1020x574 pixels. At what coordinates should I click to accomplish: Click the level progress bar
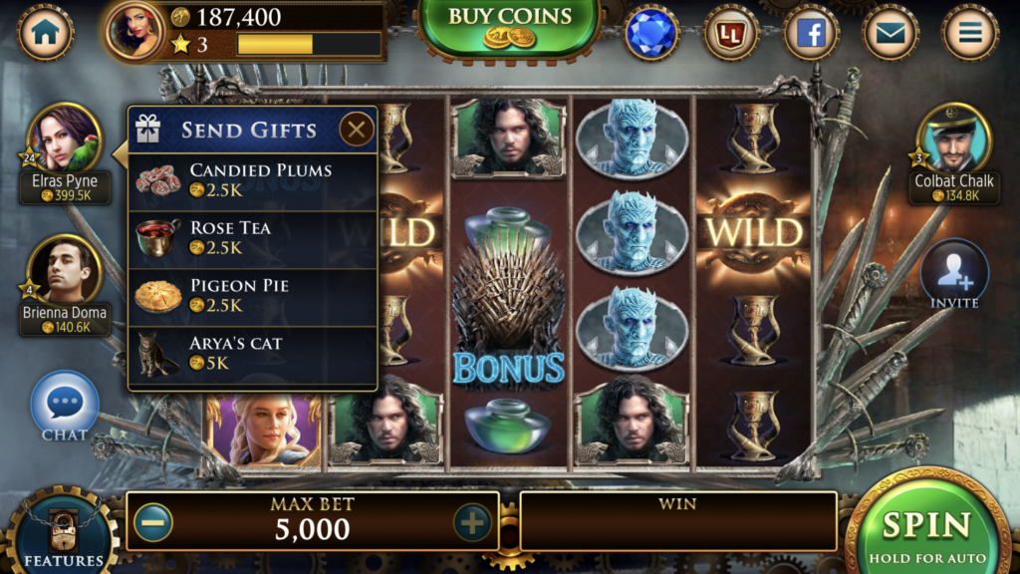tap(309, 44)
